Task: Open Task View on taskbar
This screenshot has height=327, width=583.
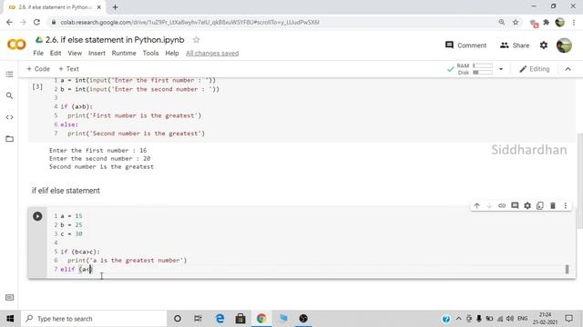Action: click(x=198, y=319)
